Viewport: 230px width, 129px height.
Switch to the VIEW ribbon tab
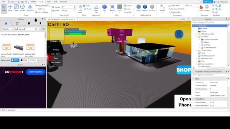coord(55,2)
